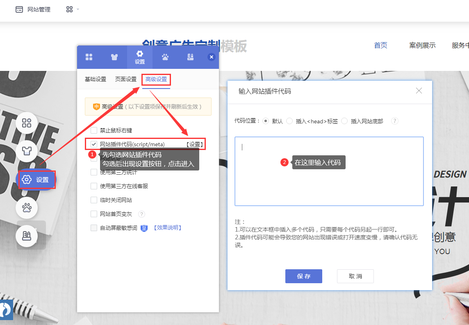
Task: Click the left sidebar 设置 gear button
Action: pyautogui.click(x=36, y=180)
